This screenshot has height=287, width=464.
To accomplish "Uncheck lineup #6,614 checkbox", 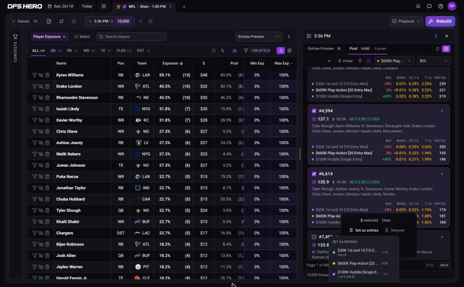I will 314,174.
